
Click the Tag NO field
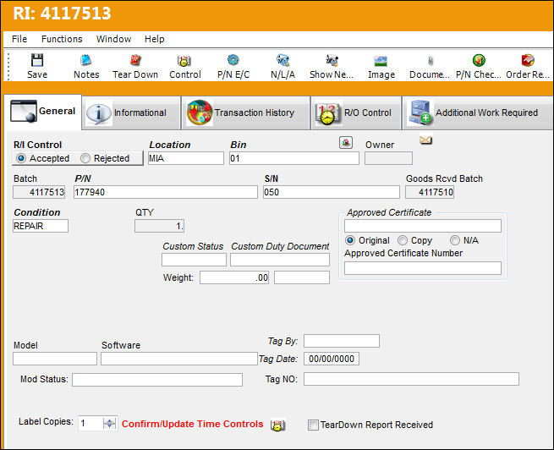pos(411,379)
